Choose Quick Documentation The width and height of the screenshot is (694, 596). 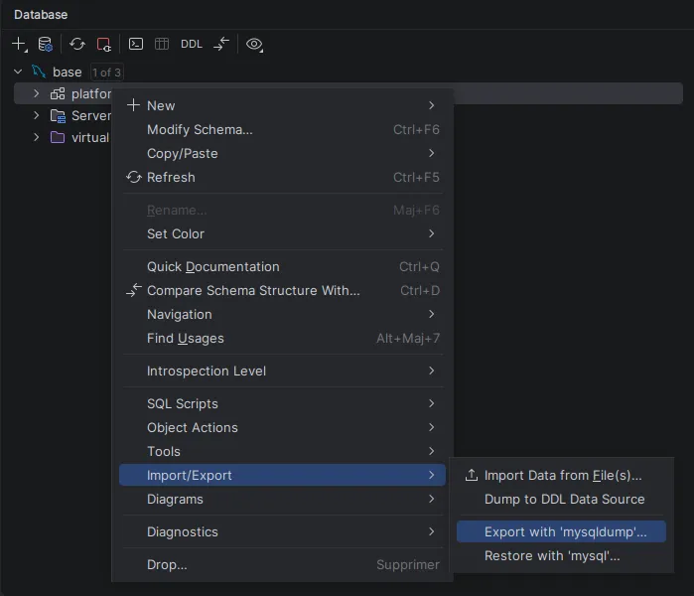(282, 266)
